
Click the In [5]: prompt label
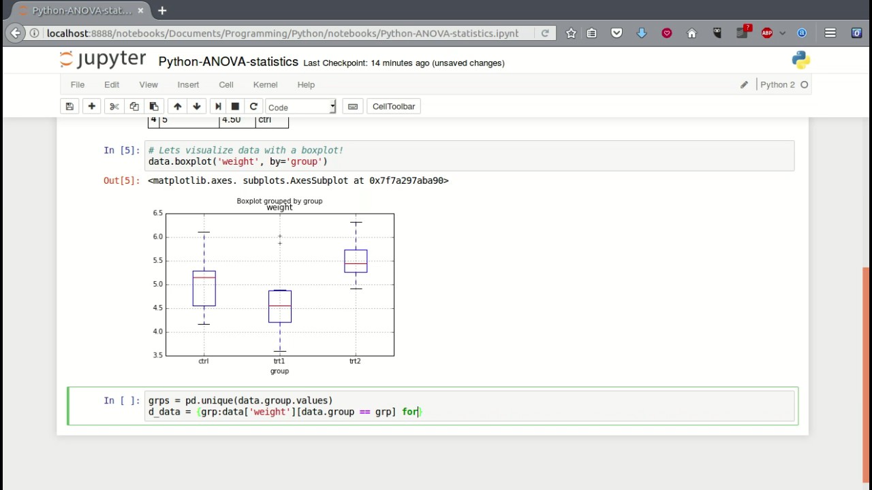click(x=121, y=150)
